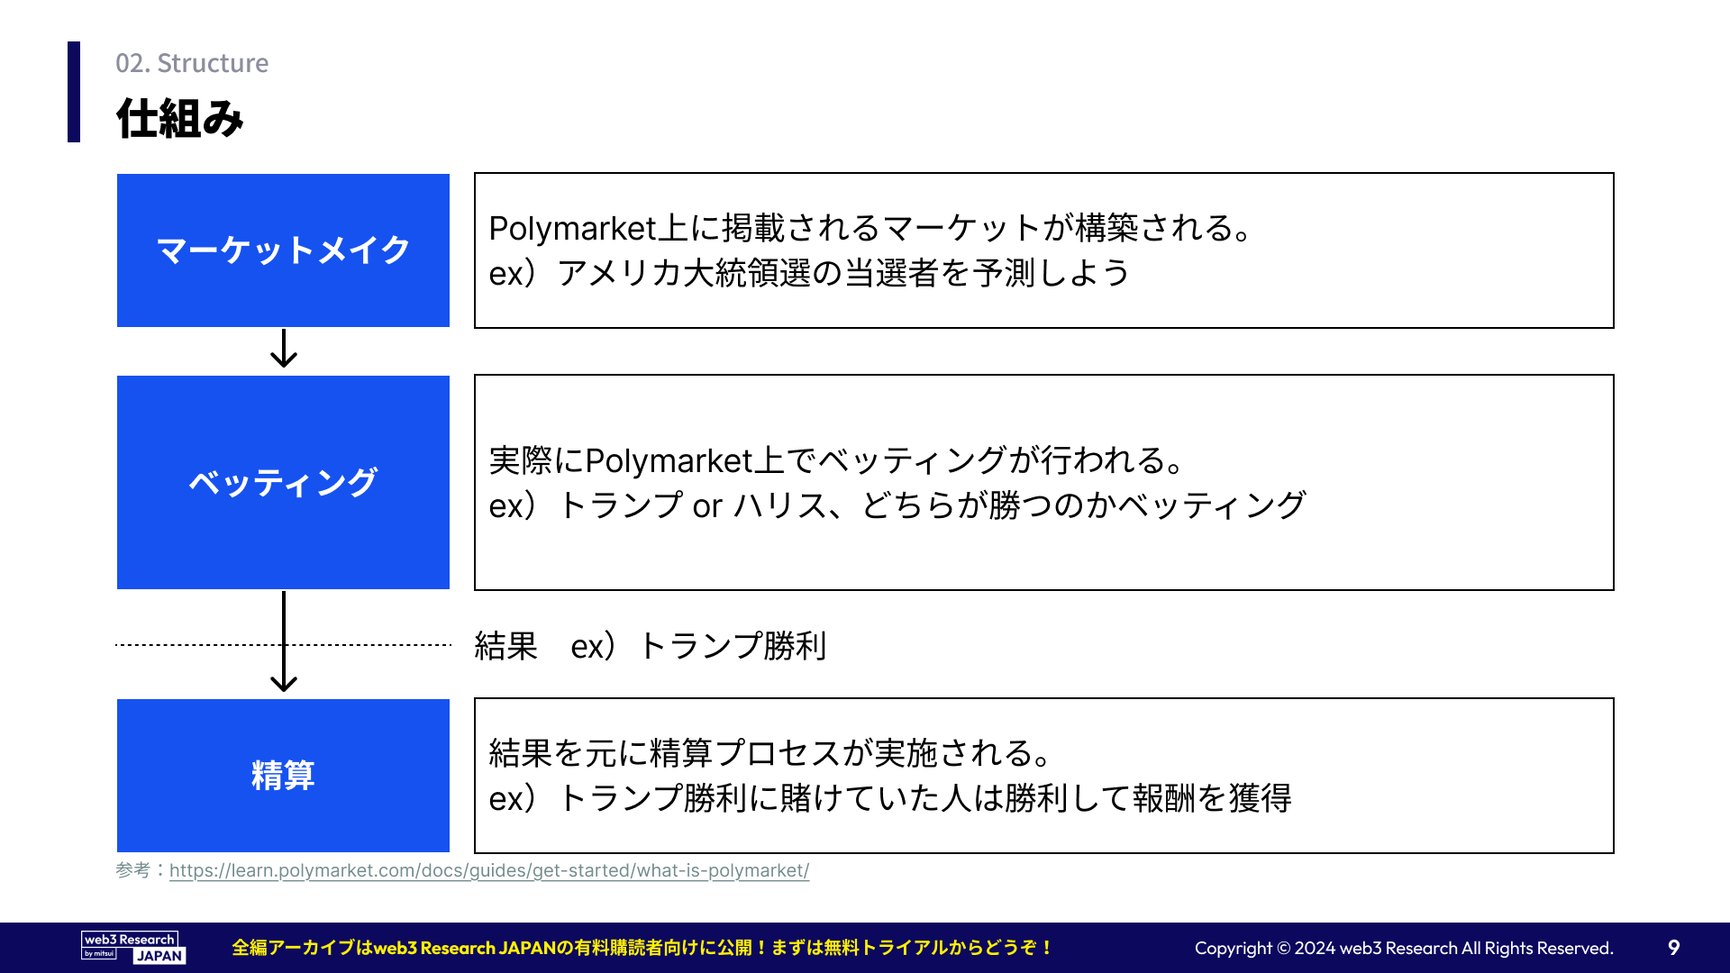Select the マーケットメイク blue box
The width and height of the screenshot is (1730, 973).
pyautogui.click(x=283, y=250)
